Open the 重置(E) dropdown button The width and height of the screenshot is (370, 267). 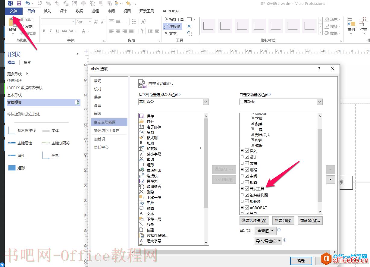[265, 231]
